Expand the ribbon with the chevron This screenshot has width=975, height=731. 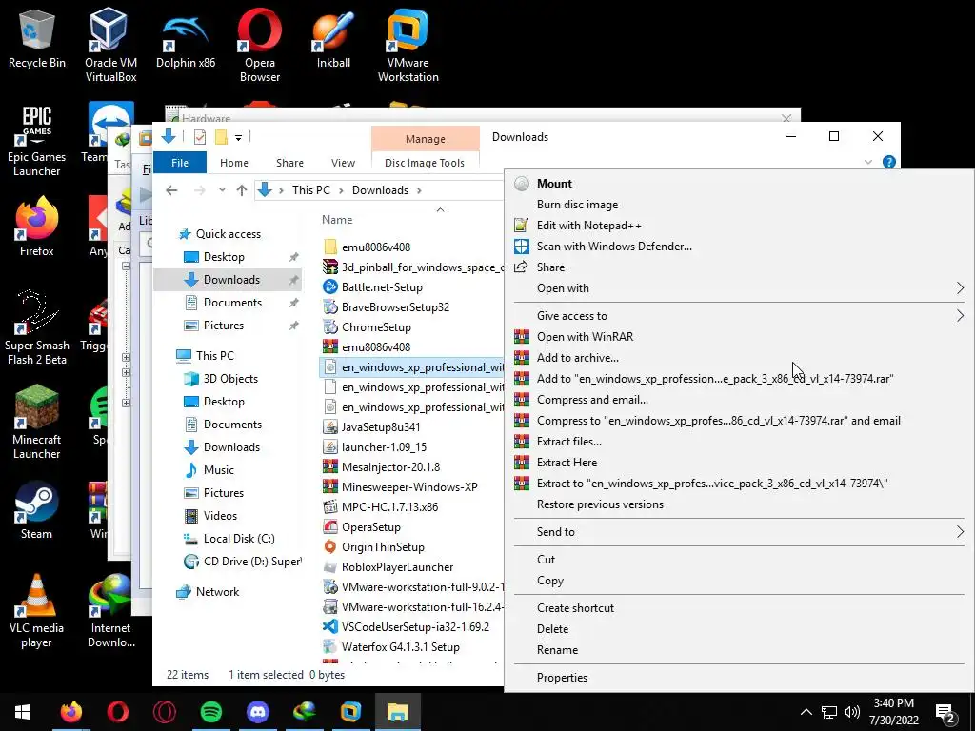(868, 162)
